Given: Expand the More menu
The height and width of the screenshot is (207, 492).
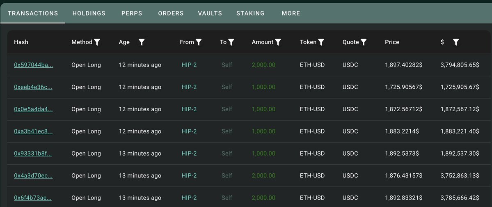Looking at the screenshot, I should [291, 13].
